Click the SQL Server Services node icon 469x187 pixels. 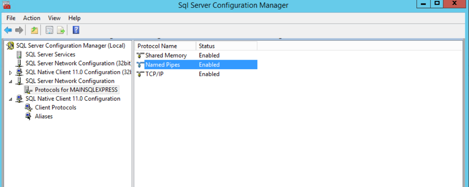coord(19,55)
